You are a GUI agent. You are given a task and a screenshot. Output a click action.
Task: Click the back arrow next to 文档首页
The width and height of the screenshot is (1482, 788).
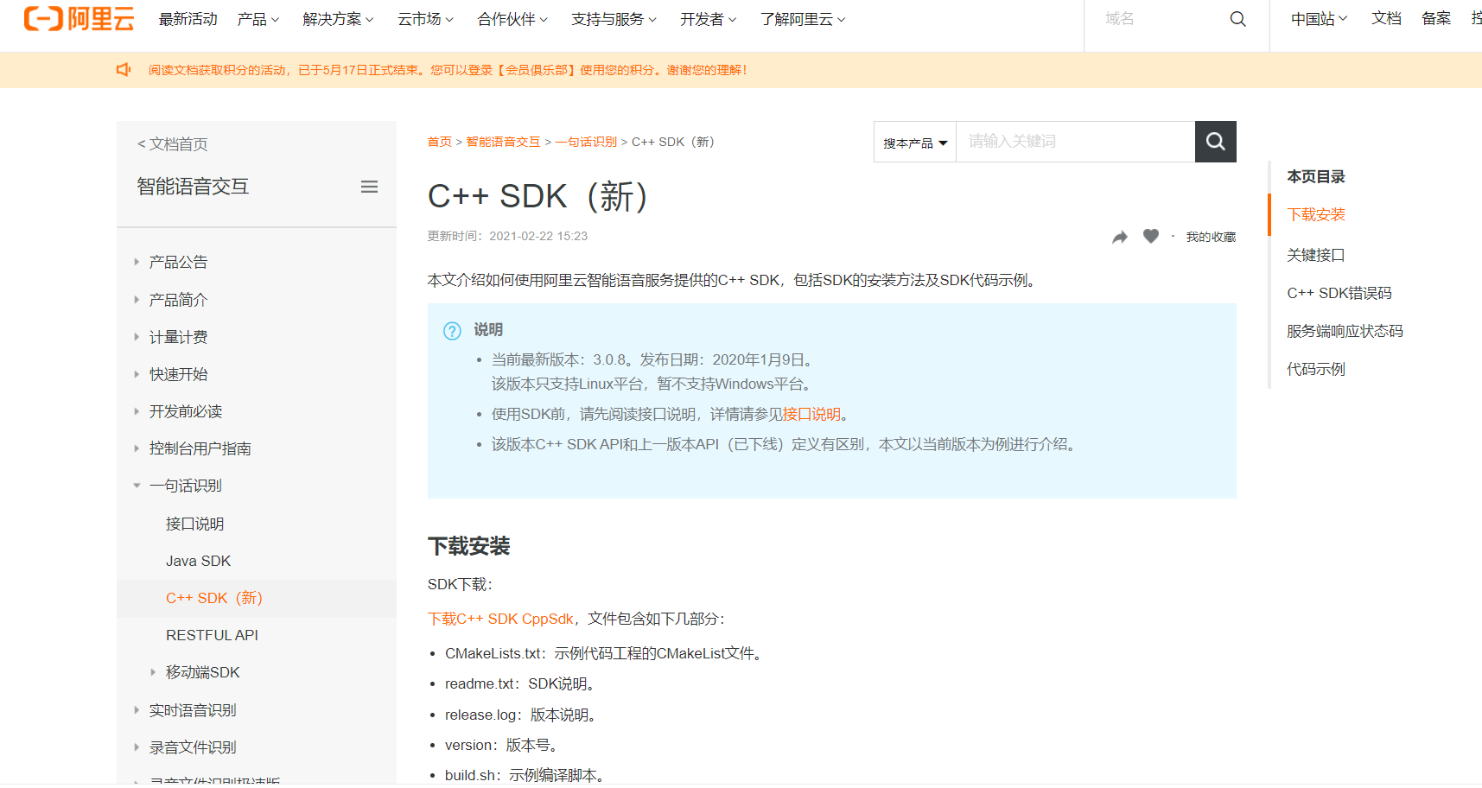tap(140, 144)
